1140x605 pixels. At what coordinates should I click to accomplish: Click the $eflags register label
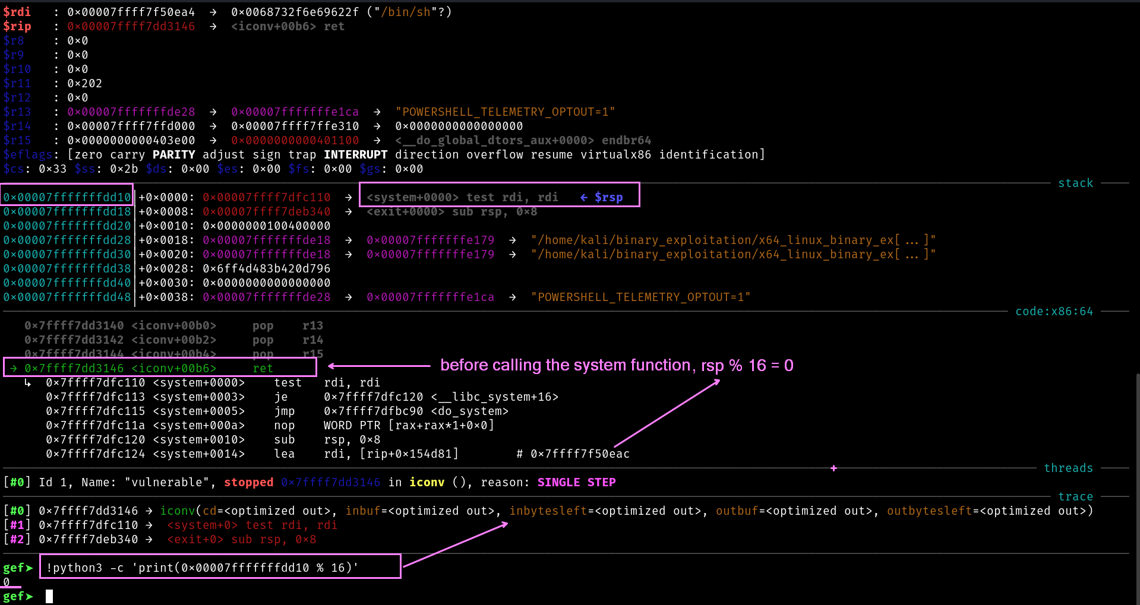coord(28,155)
